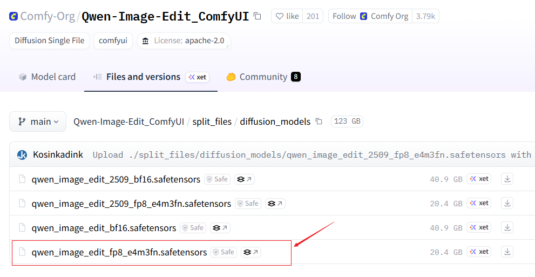
Task: Click xet badge on qwen_image_edit_fp8_e4m3fn row
Action: [479, 252]
